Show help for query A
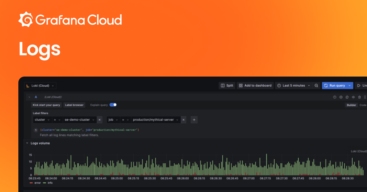Image resolution: width=367 pixels, height=192 pixels. tap(335, 97)
